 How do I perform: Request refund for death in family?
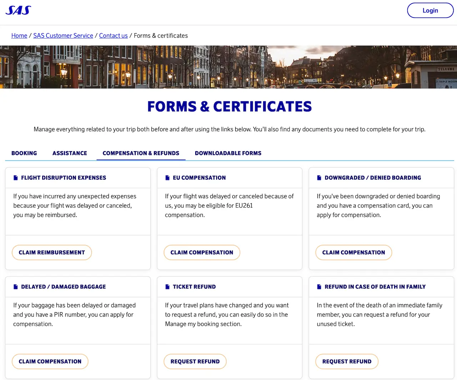(x=347, y=361)
